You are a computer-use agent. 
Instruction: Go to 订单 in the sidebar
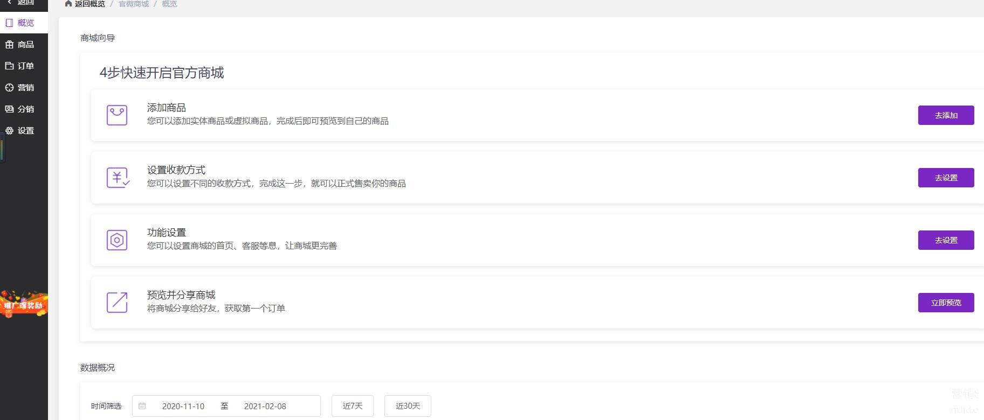24,66
